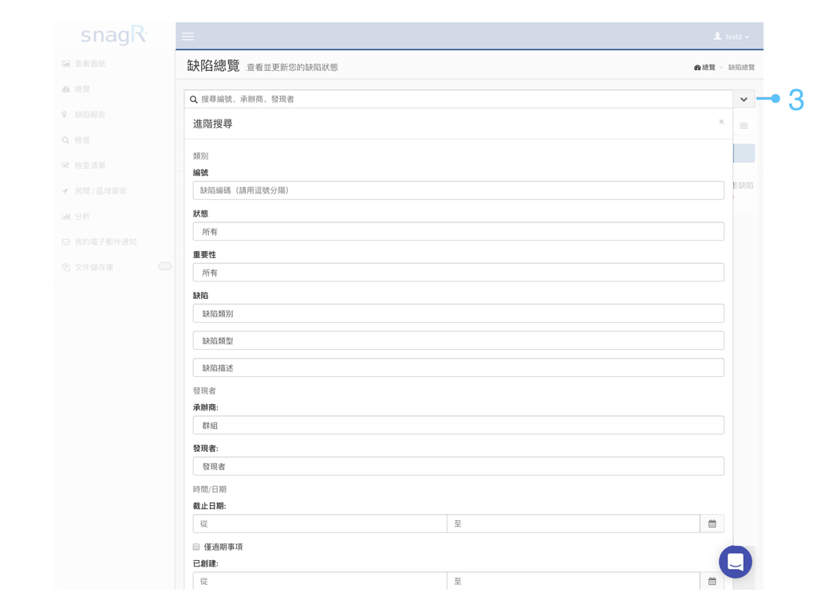The height and width of the screenshot is (612, 817).
Task: Open the 已創建 calendar picker
Action: coord(712,581)
